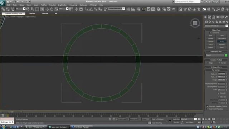
Task: Toggle the Percent Snap button
Action: pyautogui.click(x=96, y=9)
